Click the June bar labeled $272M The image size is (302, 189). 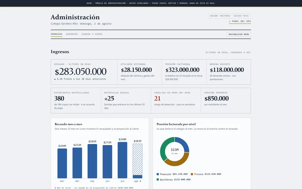coord(107,162)
